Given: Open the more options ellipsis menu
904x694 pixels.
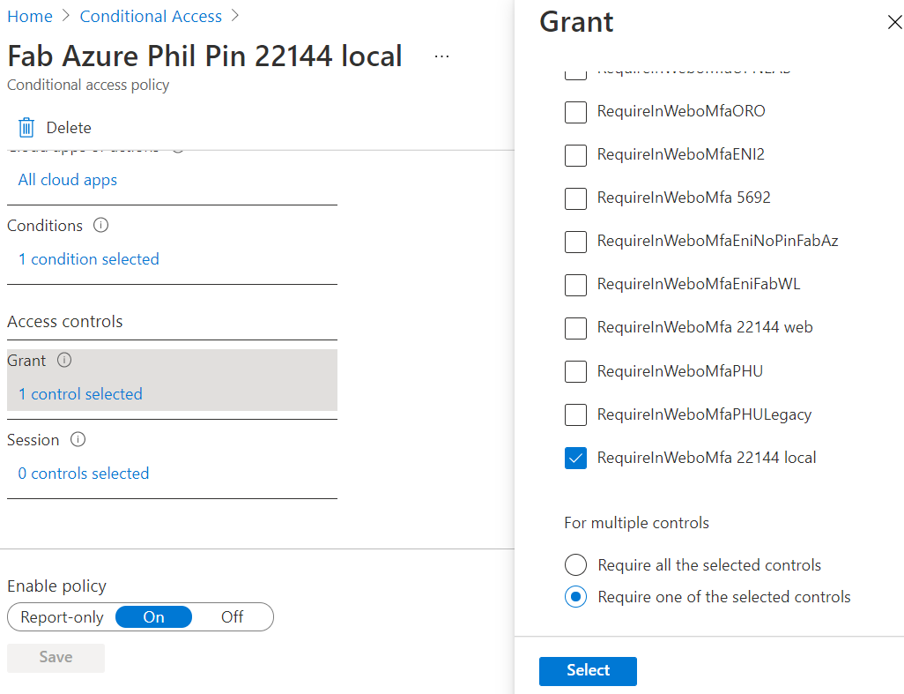Looking at the screenshot, I should 442,56.
